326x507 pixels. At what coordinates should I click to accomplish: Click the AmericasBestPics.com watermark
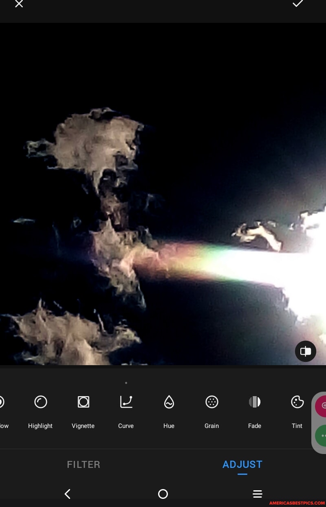[x=297, y=503]
